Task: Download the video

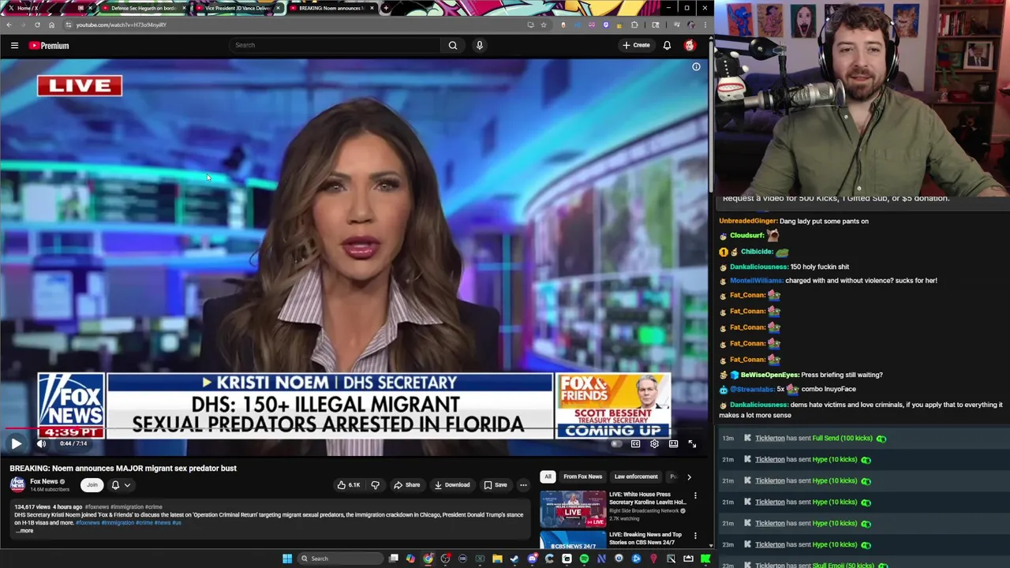Action: [x=452, y=485]
